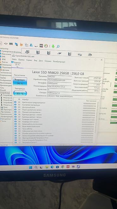
Task: Click the magnifier search icon in AIDA64 toolbar
Action: (58, 46)
